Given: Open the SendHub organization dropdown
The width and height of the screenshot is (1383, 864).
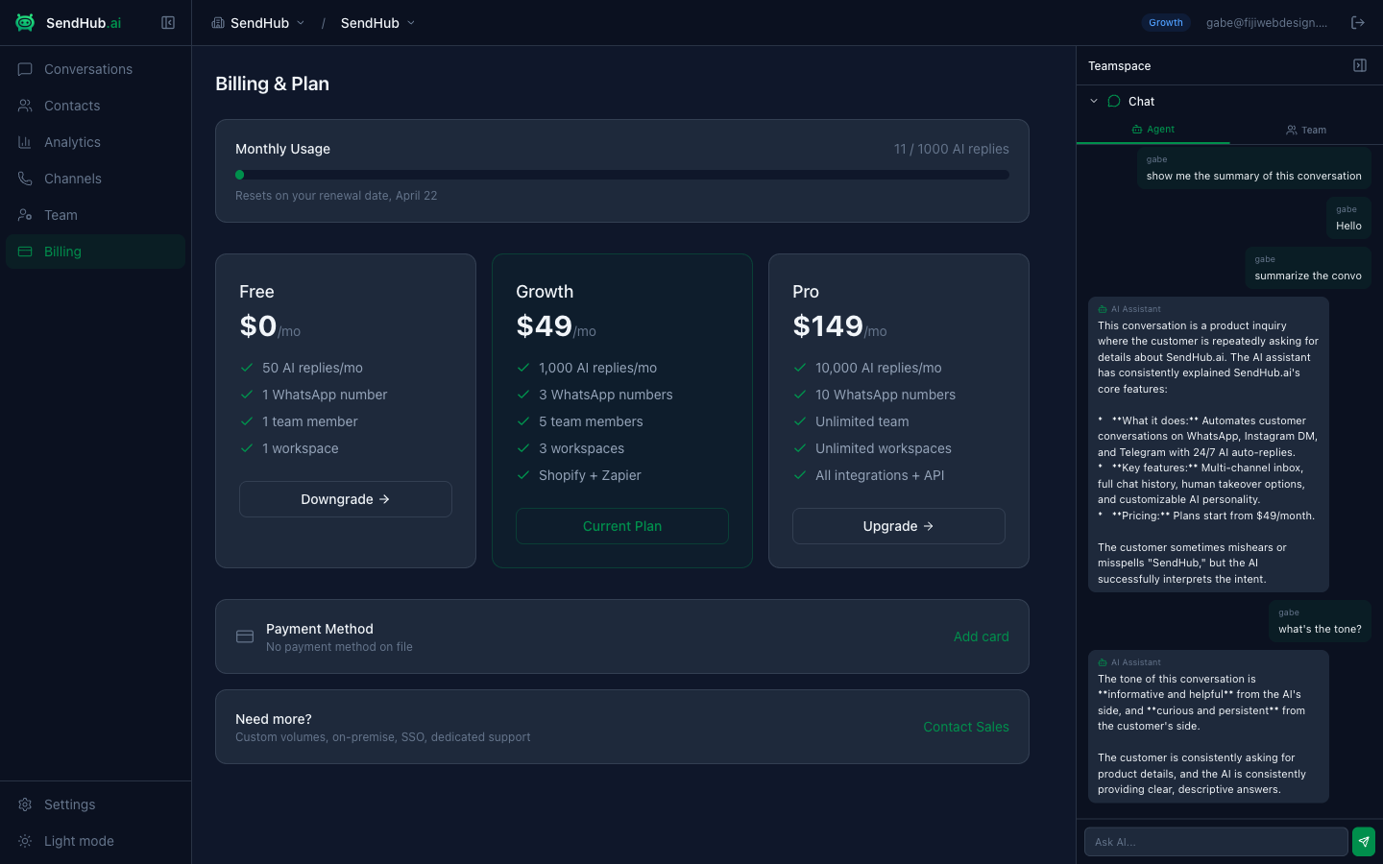Looking at the screenshot, I should [x=258, y=23].
